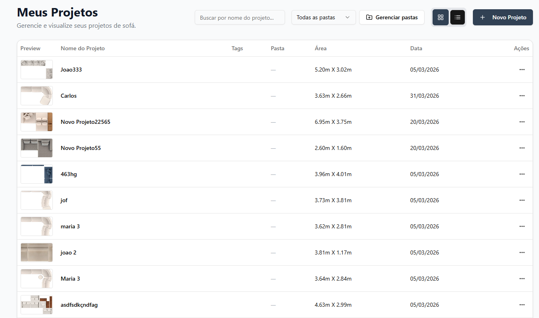Click area value 3.96m X 4.01m

(333, 174)
